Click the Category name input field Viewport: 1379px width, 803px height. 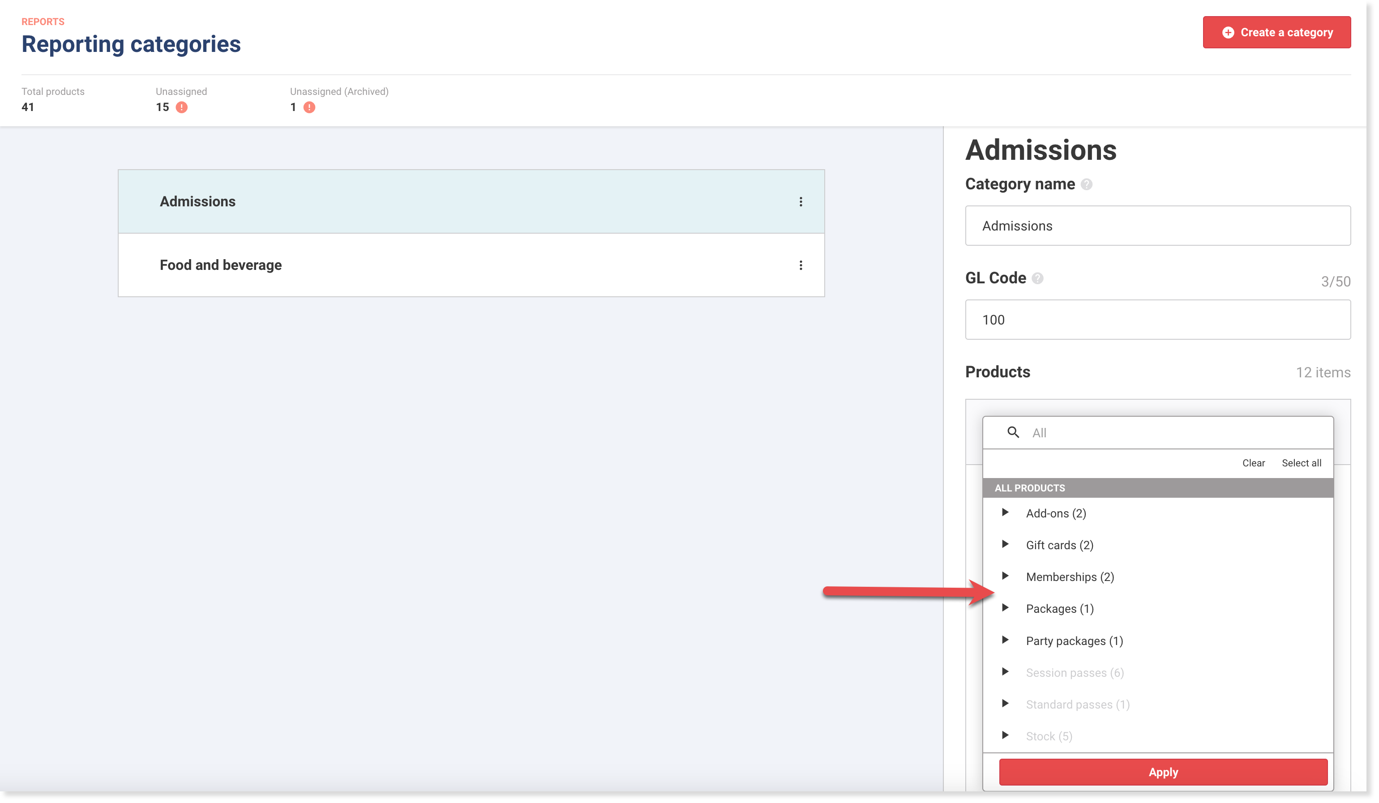pyautogui.click(x=1158, y=226)
